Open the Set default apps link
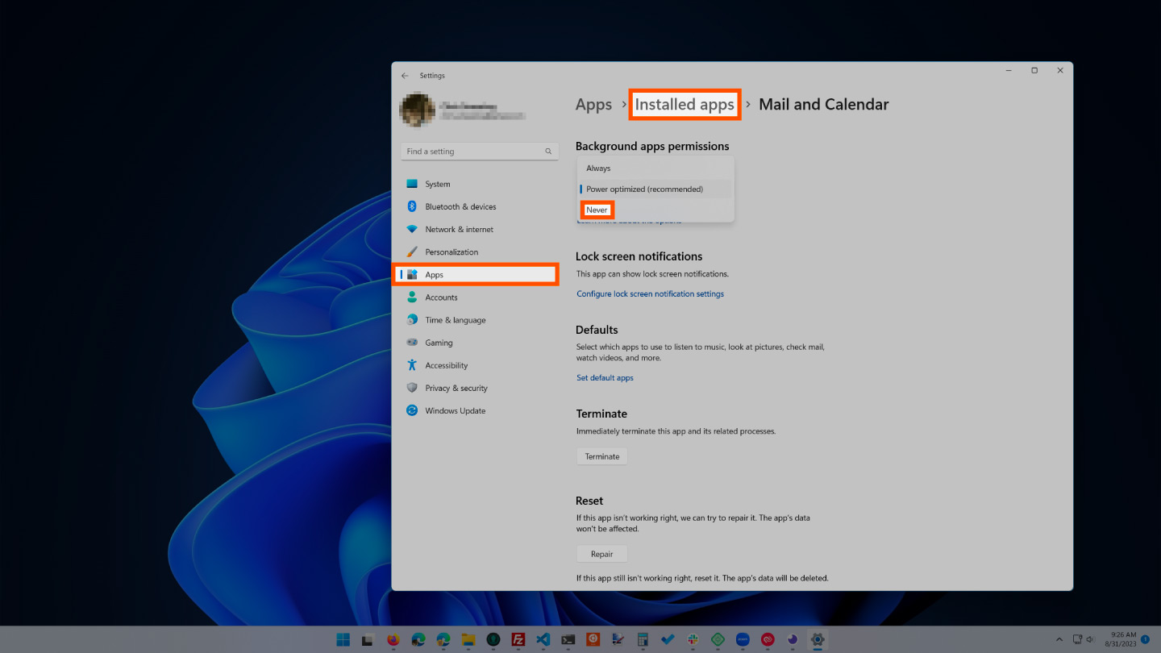Image resolution: width=1161 pixels, height=653 pixels. pos(605,377)
